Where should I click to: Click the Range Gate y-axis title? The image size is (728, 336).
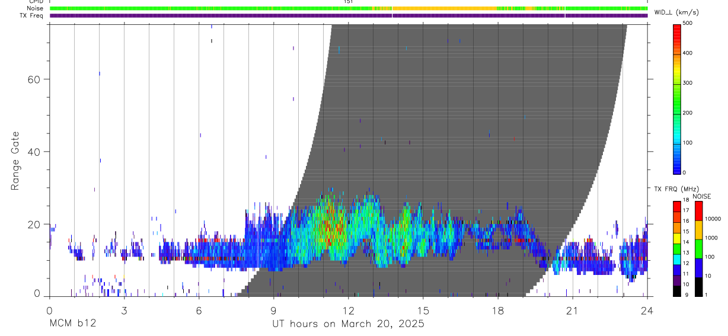coord(16,161)
